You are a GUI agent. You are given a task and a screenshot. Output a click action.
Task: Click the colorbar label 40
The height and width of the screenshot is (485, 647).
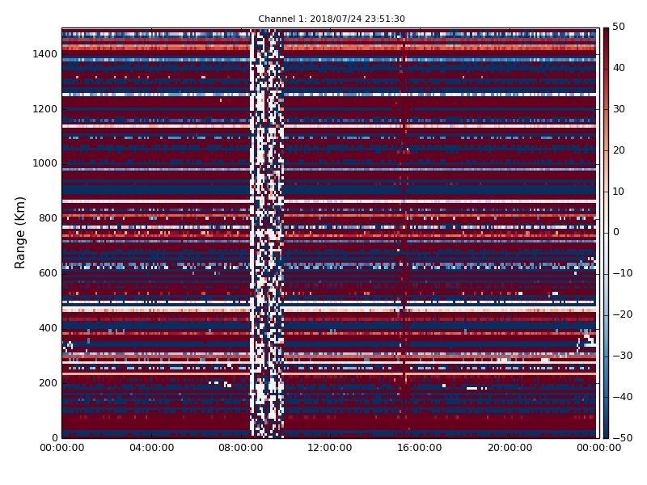(x=619, y=68)
